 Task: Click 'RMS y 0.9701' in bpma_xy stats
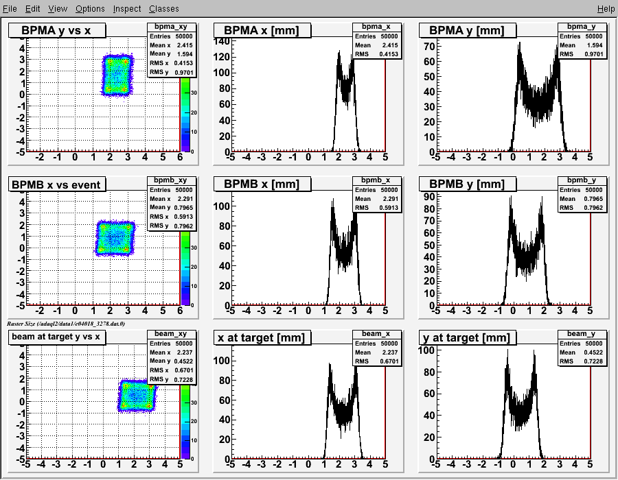171,73
